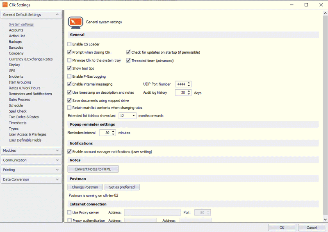328x232 pixels.
Task: Open Action List settings
Action: (x=17, y=36)
